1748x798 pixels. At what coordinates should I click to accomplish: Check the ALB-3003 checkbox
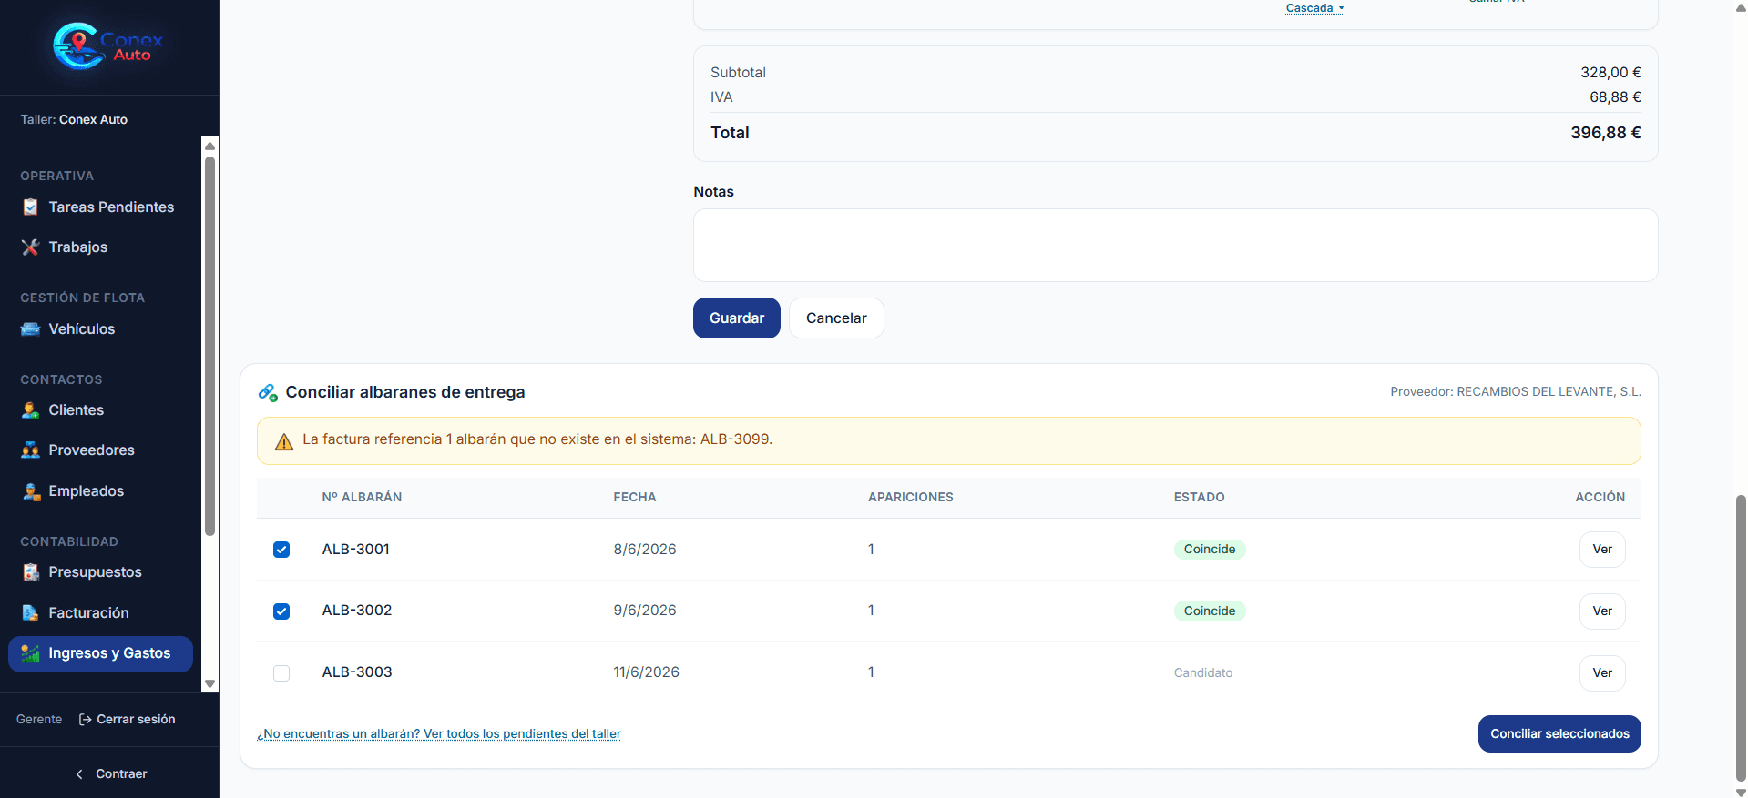281,673
